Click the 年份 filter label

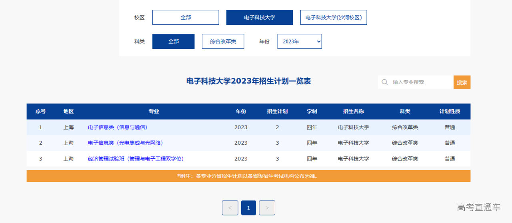pyautogui.click(x=264, y=42)
